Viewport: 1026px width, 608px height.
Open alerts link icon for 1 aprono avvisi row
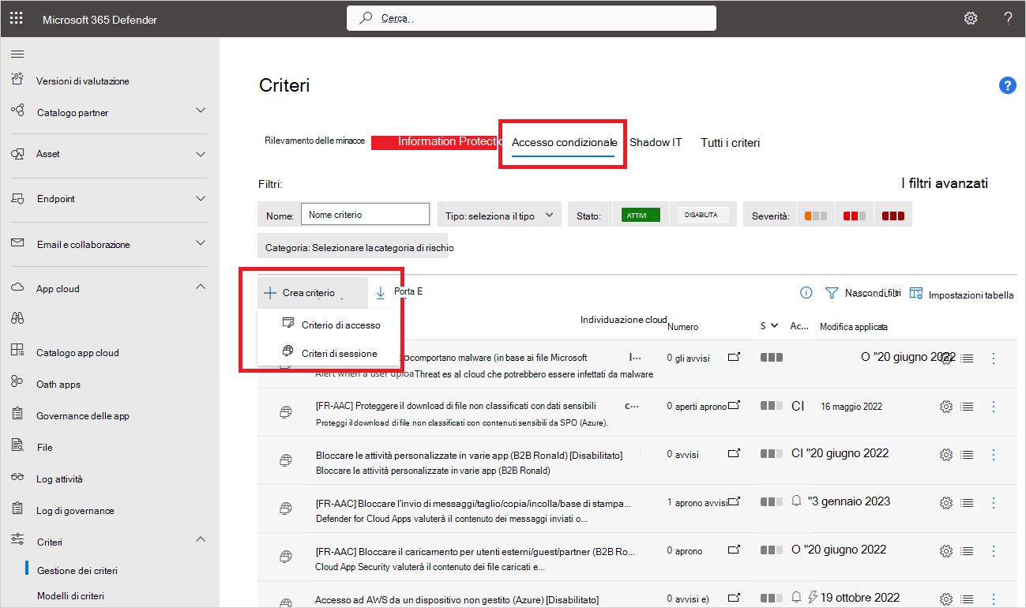click(x=734, y=502)
